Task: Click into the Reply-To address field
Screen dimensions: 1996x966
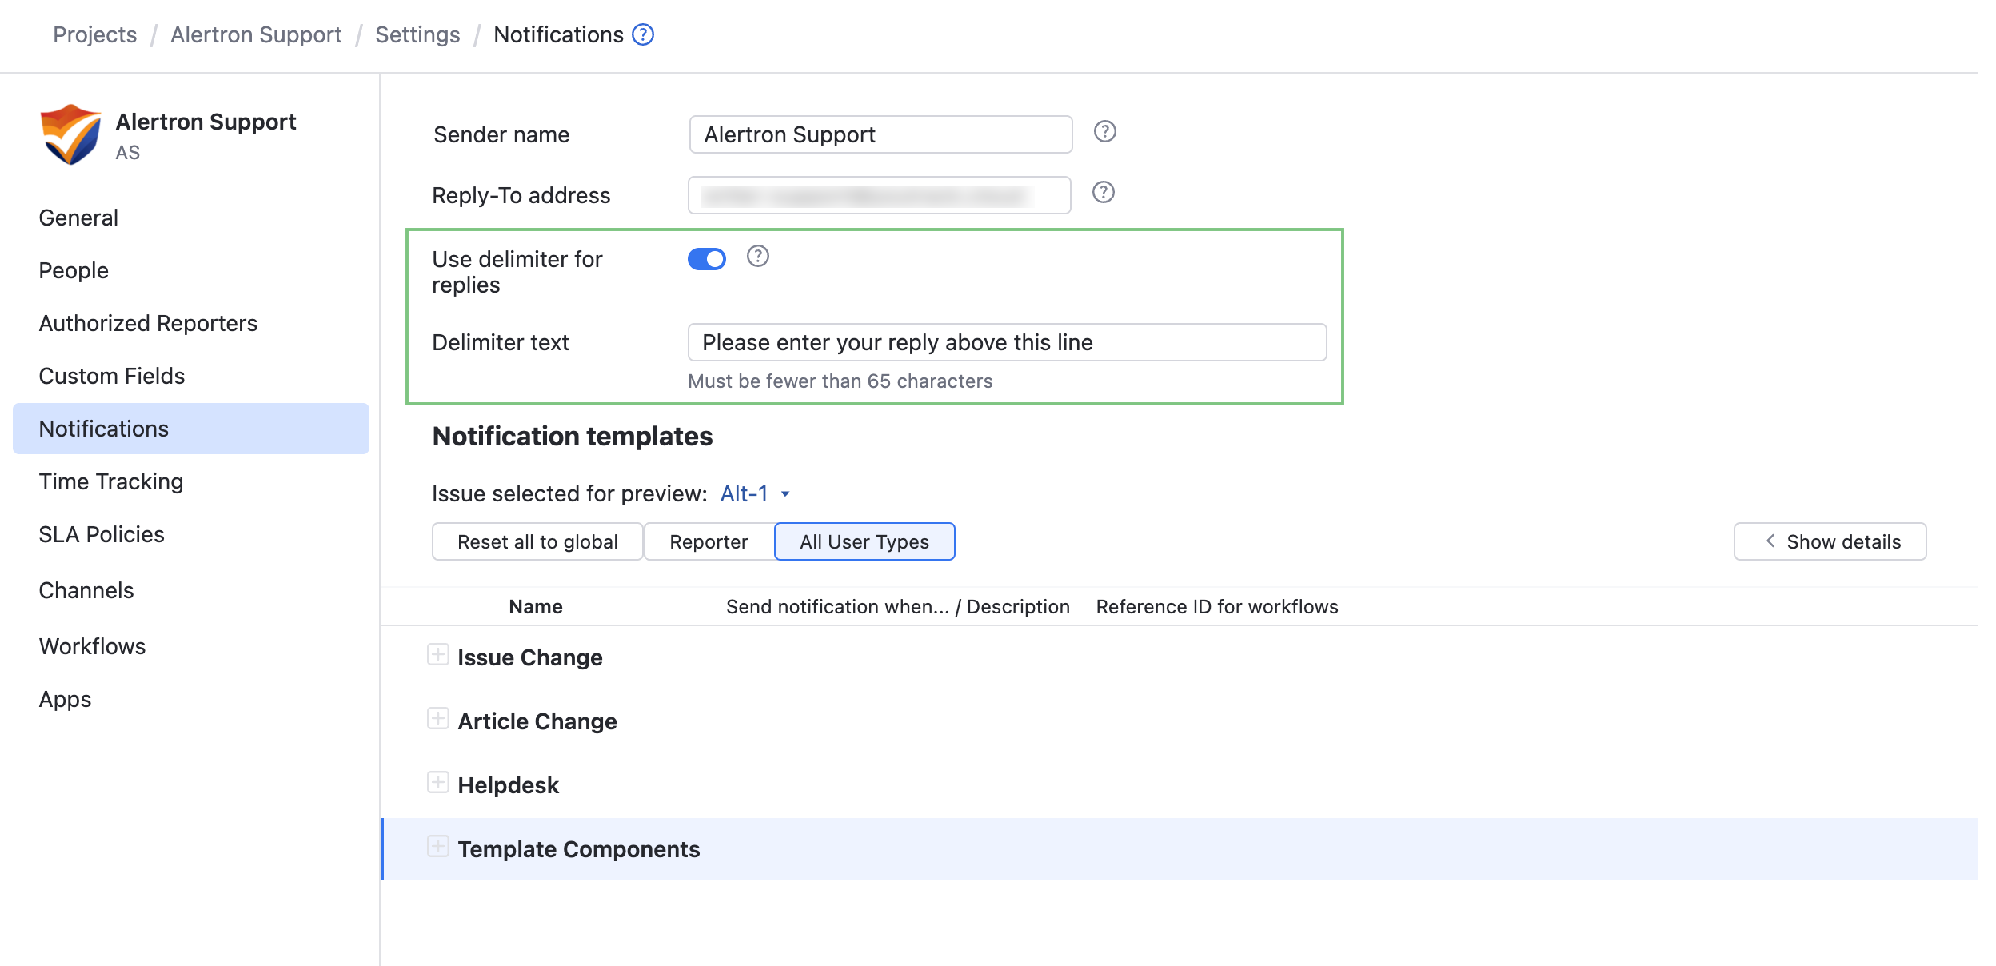Action: pyautogui.click(x=879, y=195)
